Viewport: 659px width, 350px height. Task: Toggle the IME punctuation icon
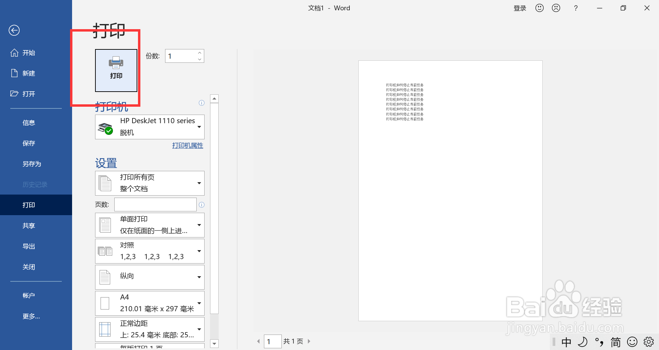click(x=599, y=342)
